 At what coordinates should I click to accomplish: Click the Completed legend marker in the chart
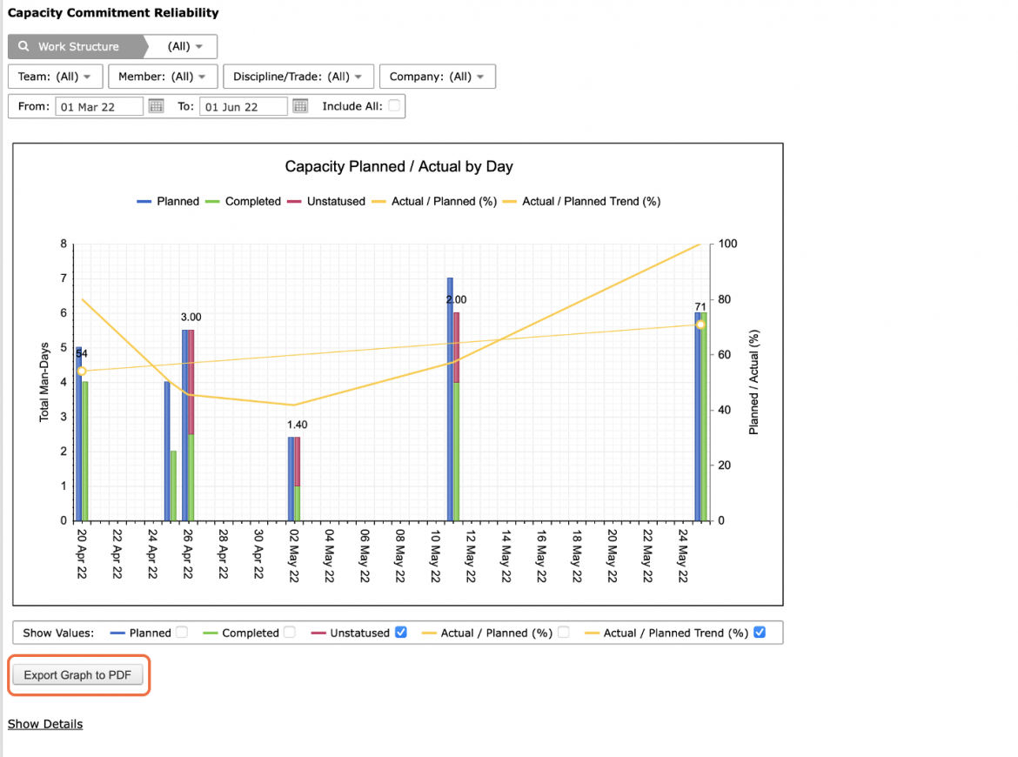(x=212, y=201)
